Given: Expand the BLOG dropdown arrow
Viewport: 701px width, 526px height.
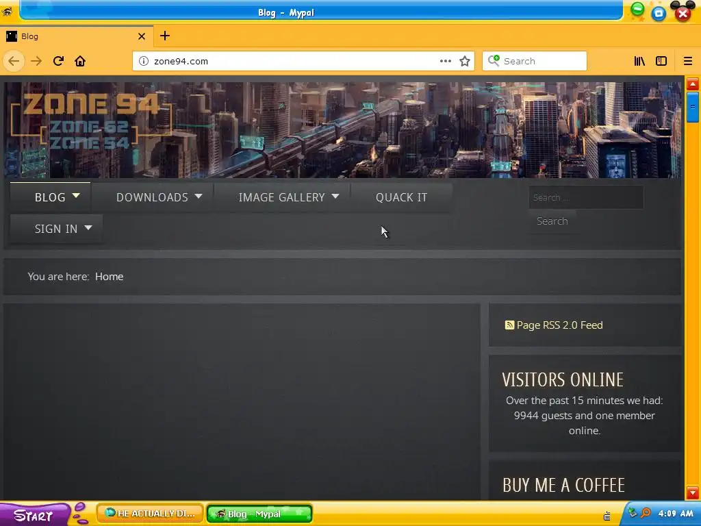Looking at the screenshot, I should pos(76,196).
